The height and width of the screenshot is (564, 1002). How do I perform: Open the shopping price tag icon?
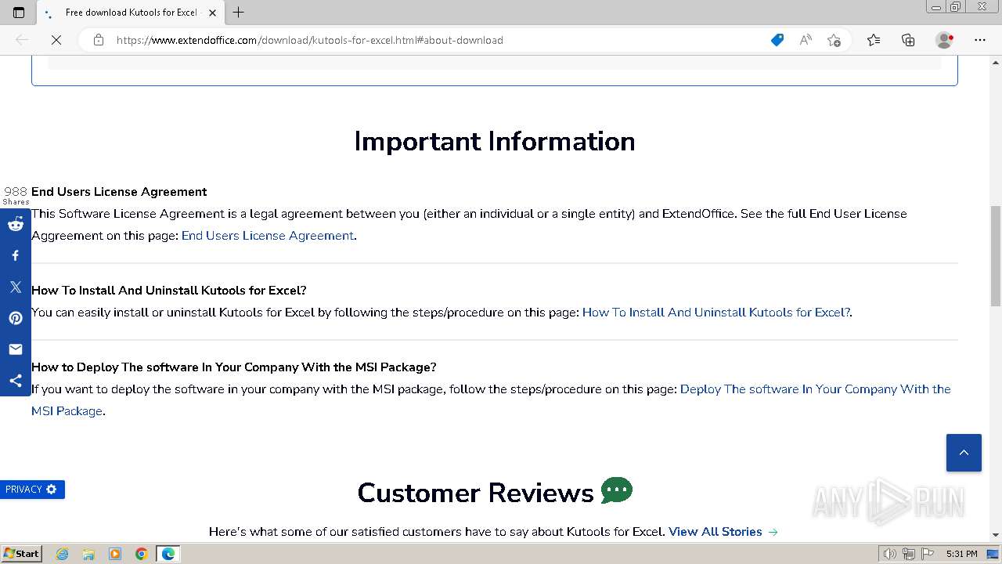tap(777, 40)
